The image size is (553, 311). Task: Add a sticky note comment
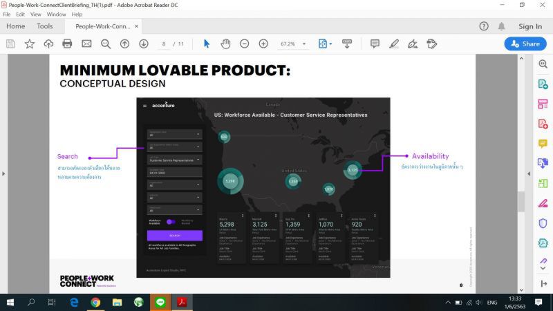pos(375,44)
